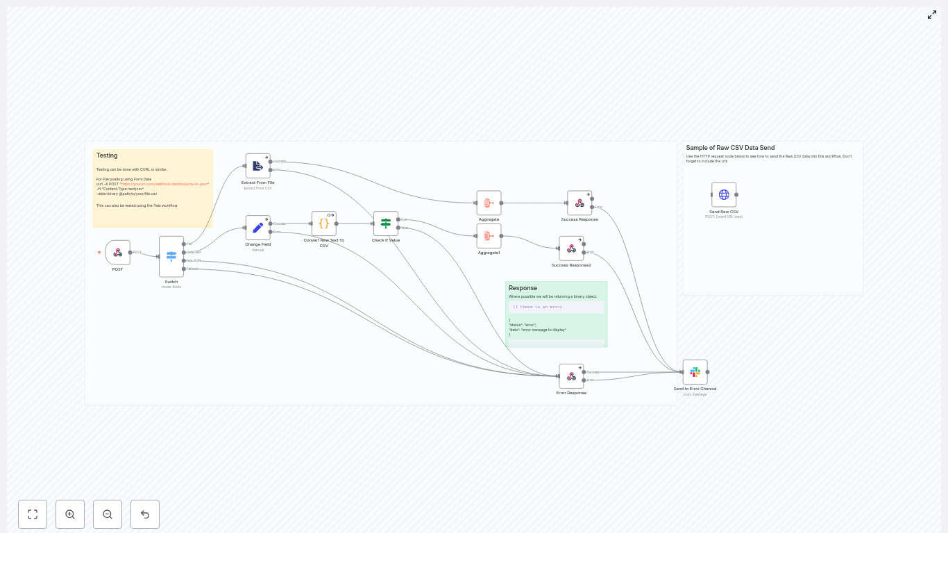This screenshot has width=948, height=565.
Task: Open the Aggregate node
Action: pos(489,202)
